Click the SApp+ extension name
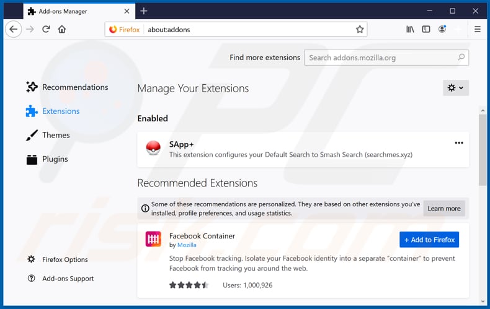This screenshot has width=490, height=309. click(x=181, y=144)
